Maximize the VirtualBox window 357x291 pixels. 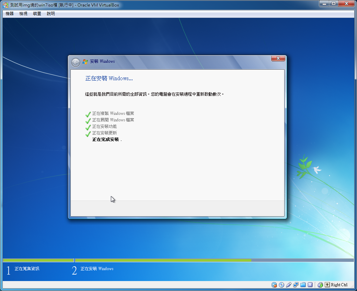334,4
